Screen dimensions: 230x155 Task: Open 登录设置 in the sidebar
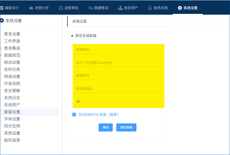pyautogui.click(x=12, y=34)
